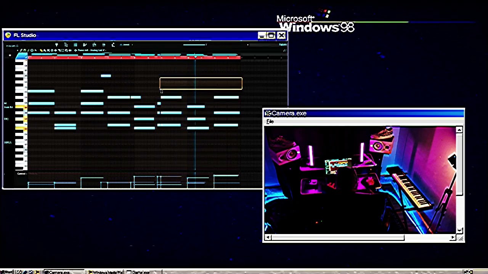Open the 'Piano roll - Analog Lab V' selector
This screenshot has width=488, height=274.
[x=90, y=50]
